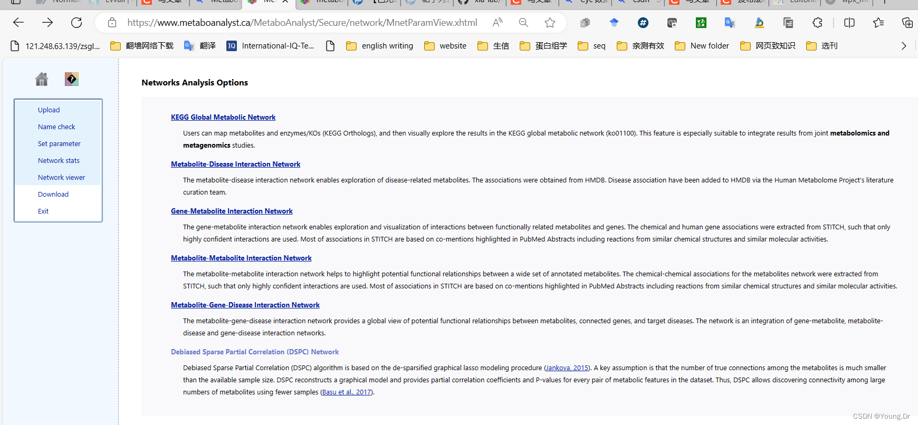Open Metabolite-Gene-Disease Interaction Network link
Image resolution: width=918 pixels, height=425 pixels.
point(245,305)
